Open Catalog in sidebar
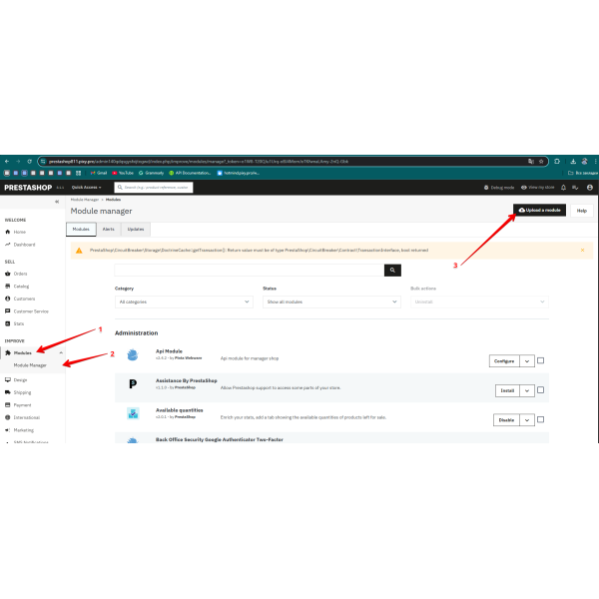 tap(17, 287)
